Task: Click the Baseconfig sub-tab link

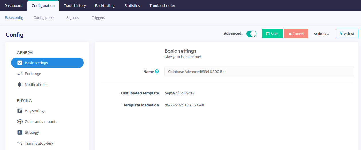Action: click(x=14, y=17)
